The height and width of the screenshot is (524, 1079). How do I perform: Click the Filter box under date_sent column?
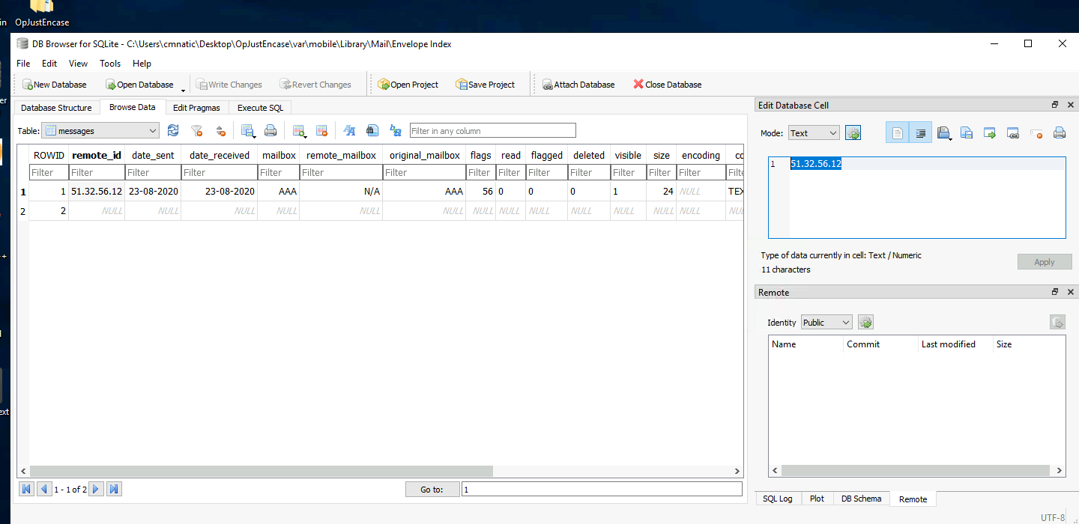[x=153, y=173]
